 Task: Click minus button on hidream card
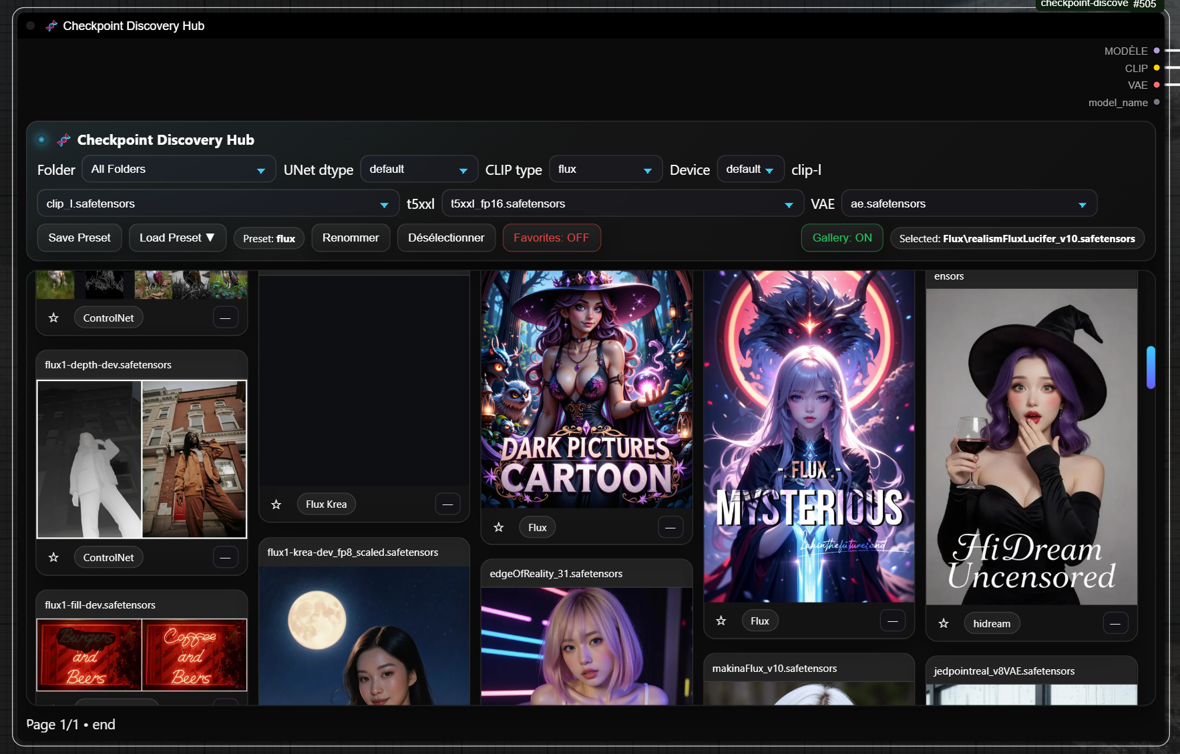coord(1115,623)
